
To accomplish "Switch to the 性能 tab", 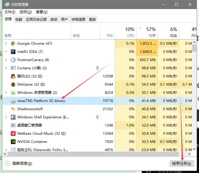I will (x=19, y=20).
